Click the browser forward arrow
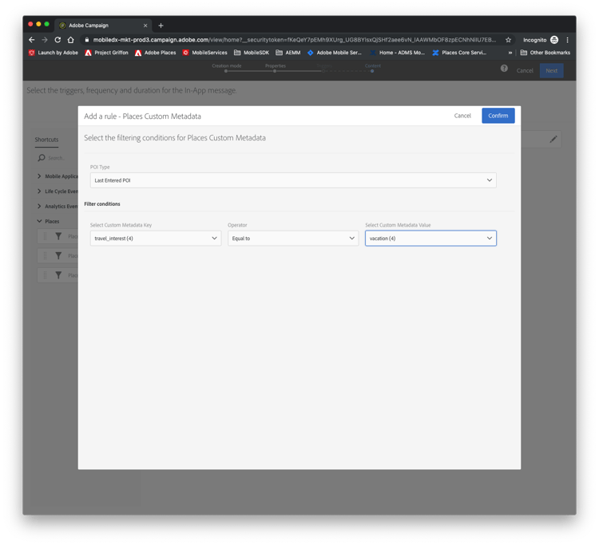The image size is (599, 545). click(45, 40)
